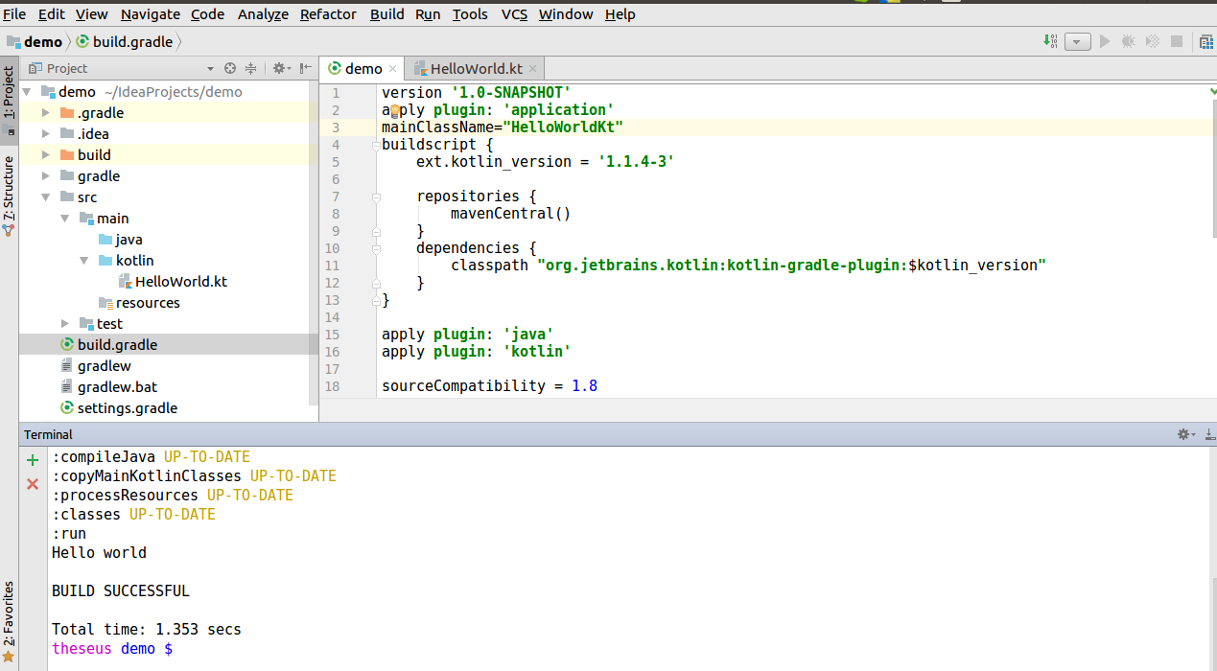Viewport: 1217px width, 671px height.
Task: Click the Make Project build icon
Action: pos(1050,41)
